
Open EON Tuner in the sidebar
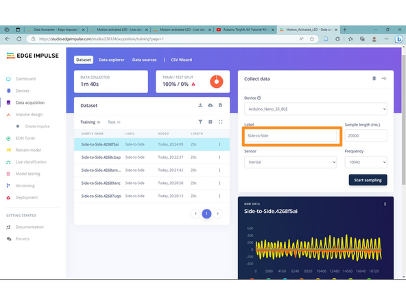tap(25, 138)
